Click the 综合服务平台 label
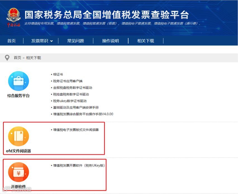The height and width of the screenshot is (194, 238). [18, 96]
